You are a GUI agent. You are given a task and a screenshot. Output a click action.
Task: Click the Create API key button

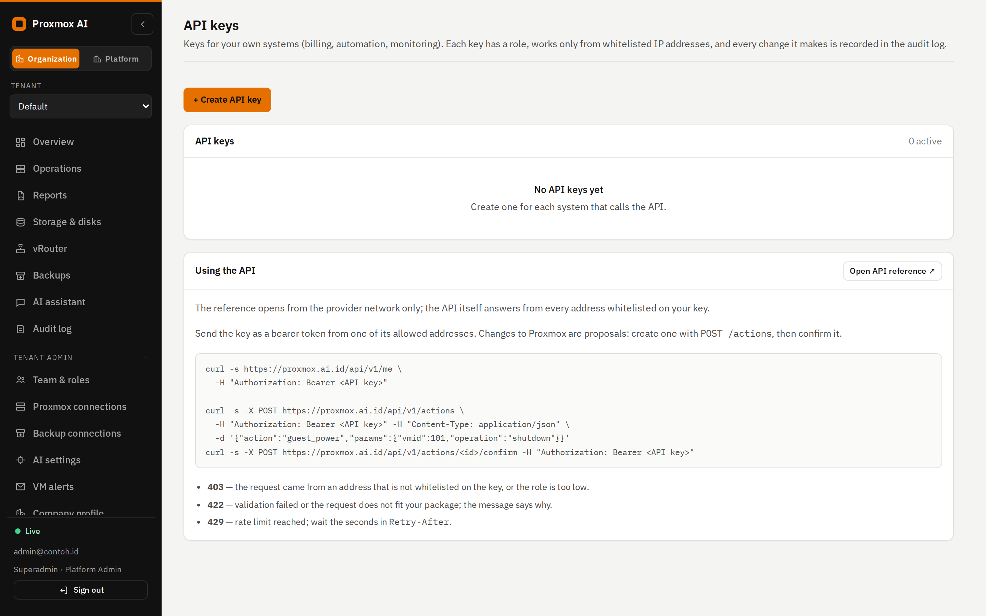227,100
